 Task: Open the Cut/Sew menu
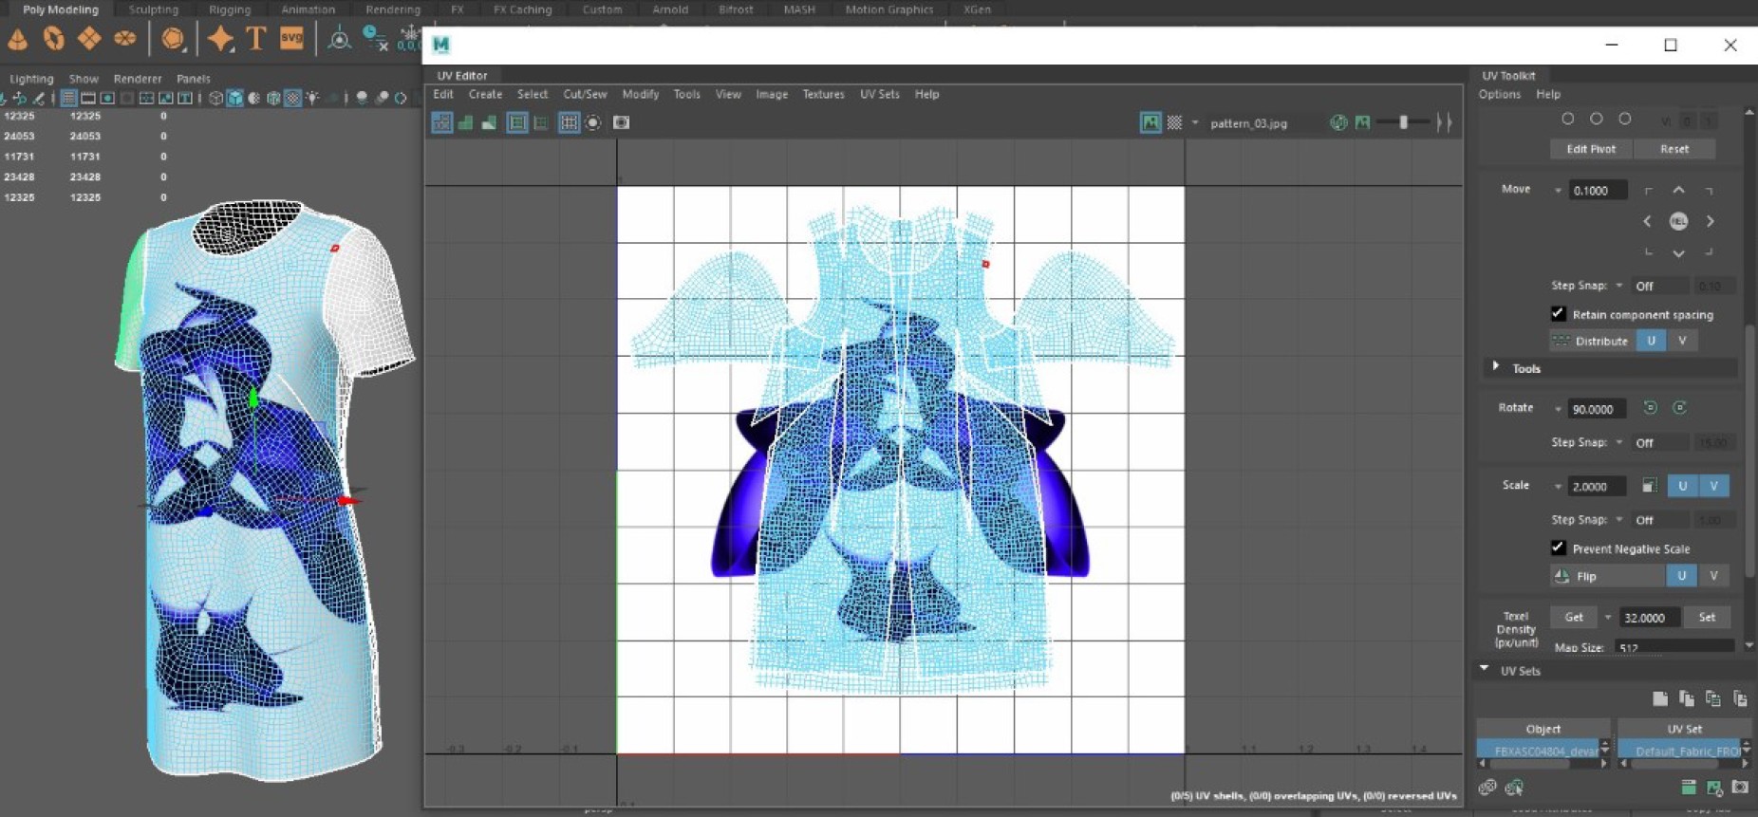[x=585, y=94]
